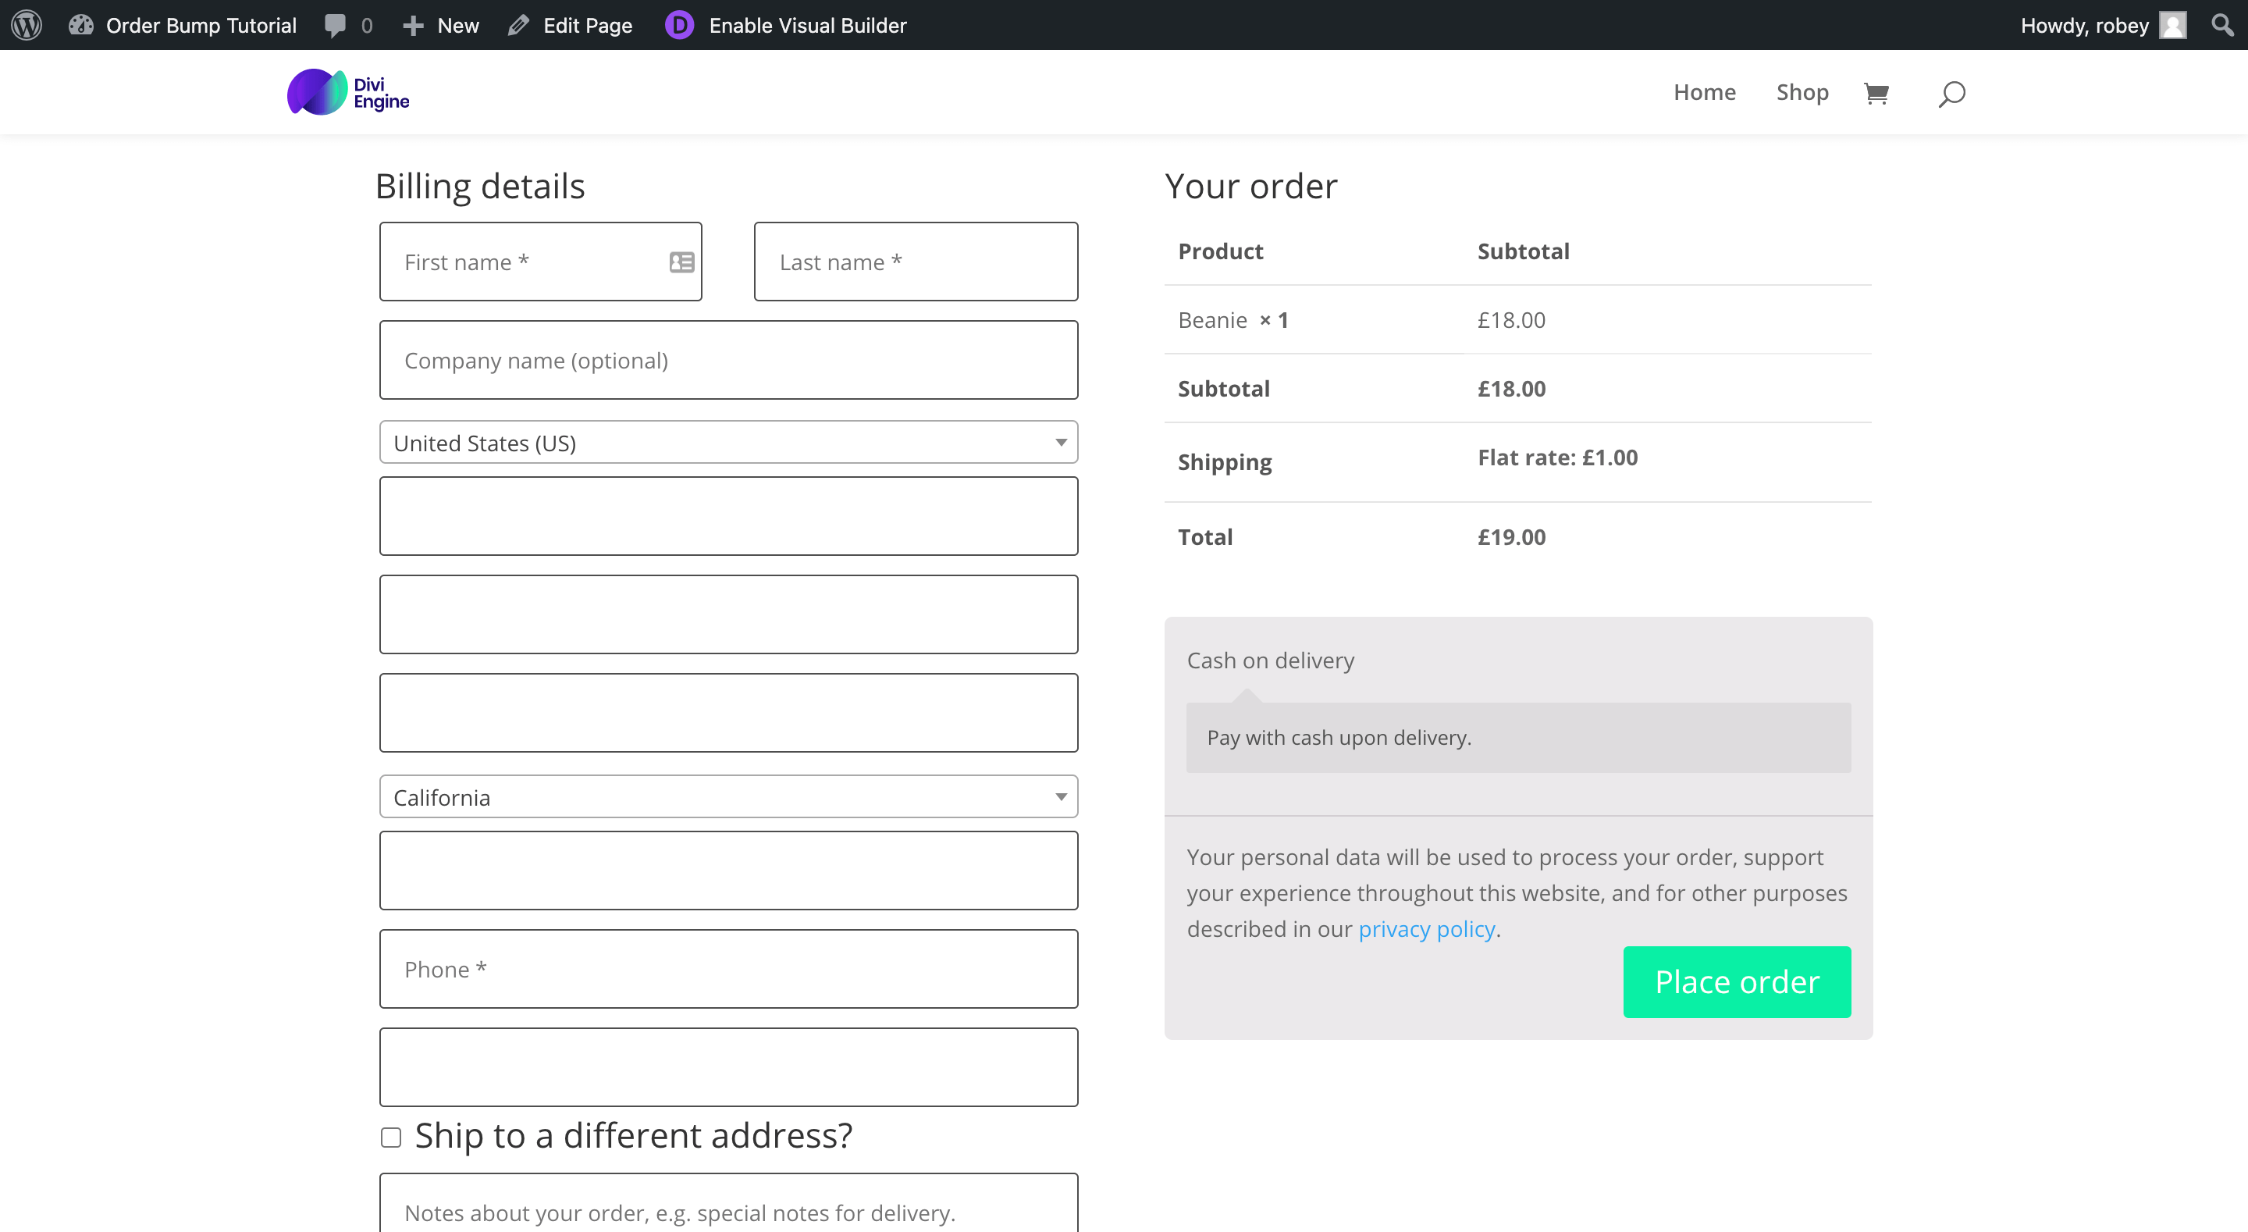Click Flat rate: £1.00 shipping text
The width and height of the screenshot is (2248, 1232).
[1557, 458]
